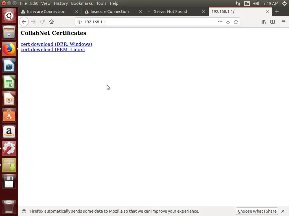Open the En keyboard layout indicator
Viewport: 289px width, 216px height.
pos(247,3)
